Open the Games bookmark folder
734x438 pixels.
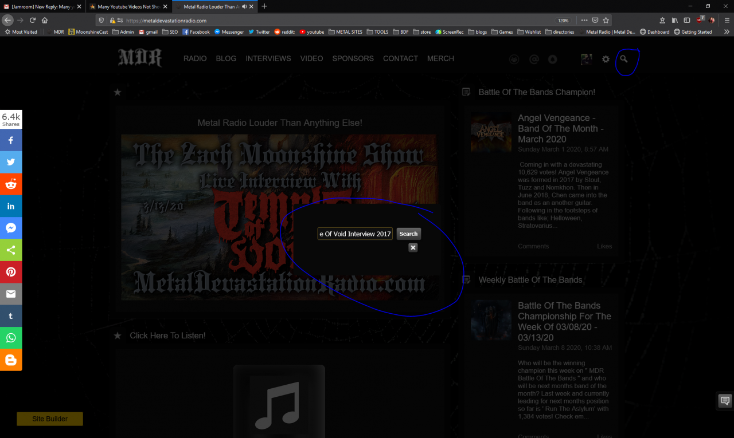pos(502,32)
